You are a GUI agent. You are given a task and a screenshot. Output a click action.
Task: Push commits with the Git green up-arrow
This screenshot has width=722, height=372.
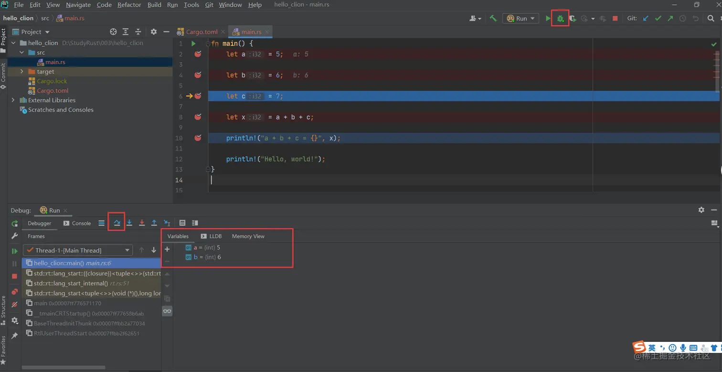[x=670, y=19]
